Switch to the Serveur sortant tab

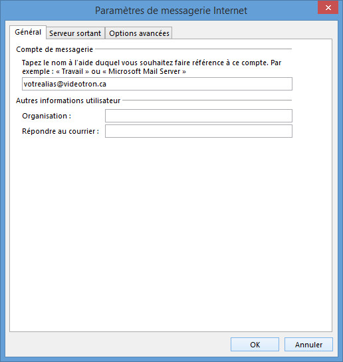(75, 33)
